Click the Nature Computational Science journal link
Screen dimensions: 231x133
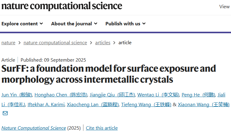(x=34, y=128)
